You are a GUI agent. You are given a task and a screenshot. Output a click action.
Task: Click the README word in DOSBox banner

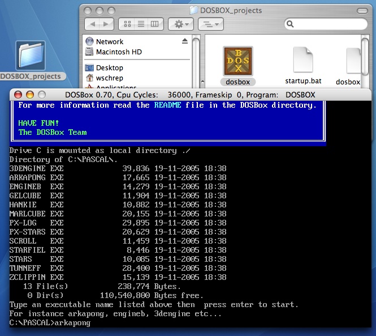[x=167, y=105]
